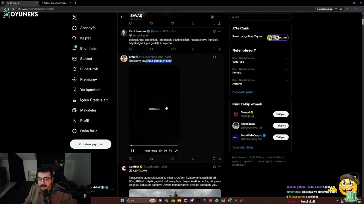Open Eren profile avatar
The width and height of the screenshot is (364, 204).
point(124,59)
